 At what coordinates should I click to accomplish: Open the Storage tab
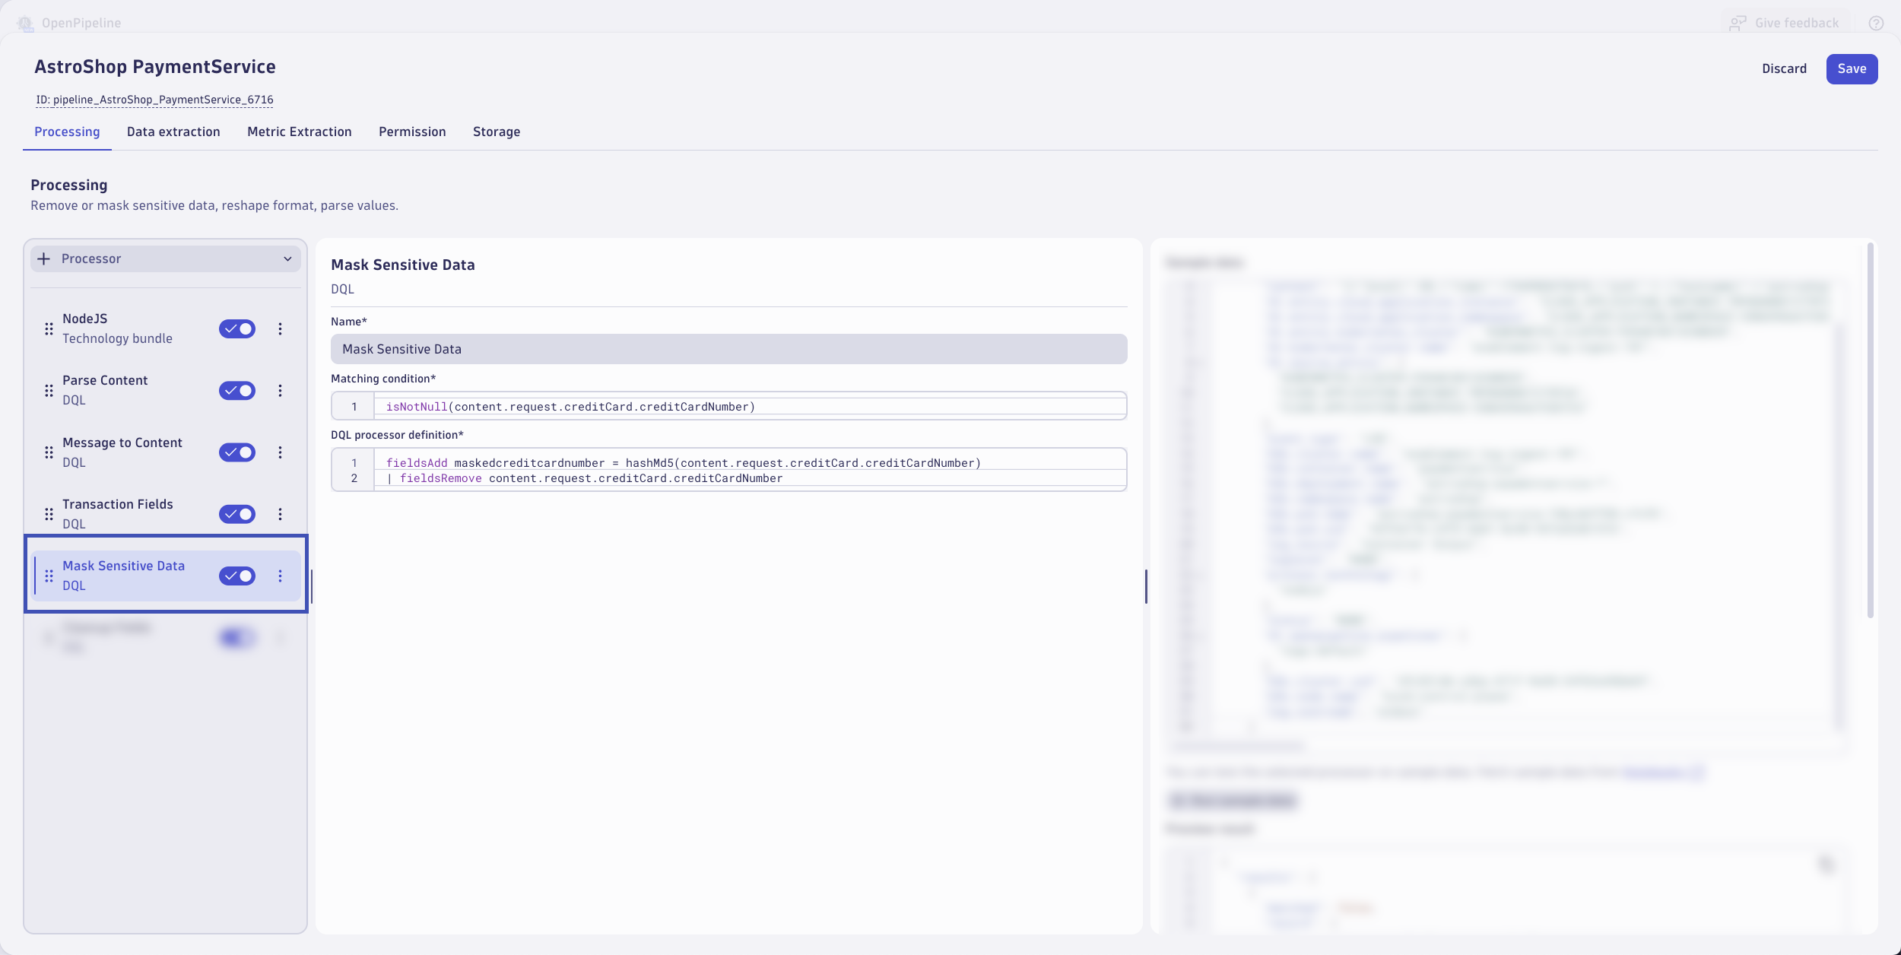[497, 132]
